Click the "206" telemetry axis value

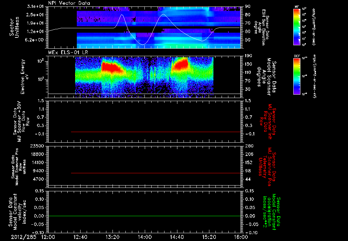tap(249, 154)
